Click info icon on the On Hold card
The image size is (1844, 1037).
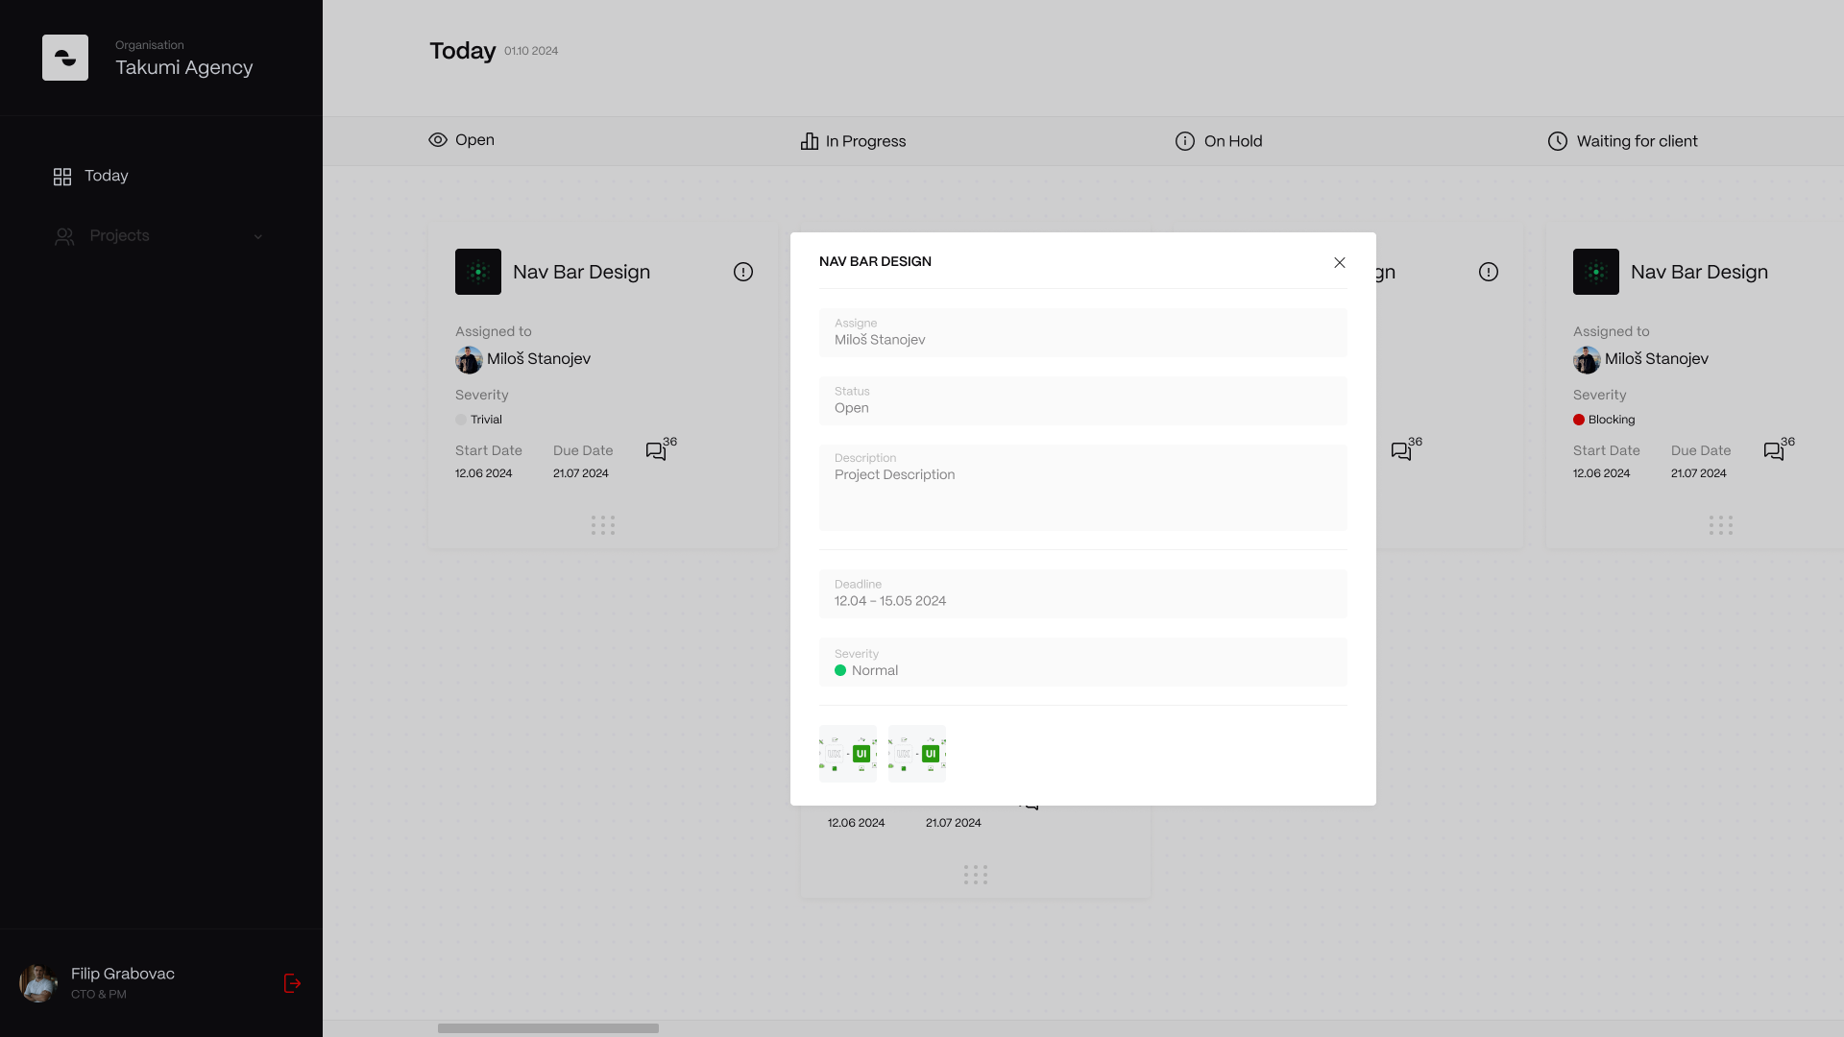click(x=1489, y=272)
